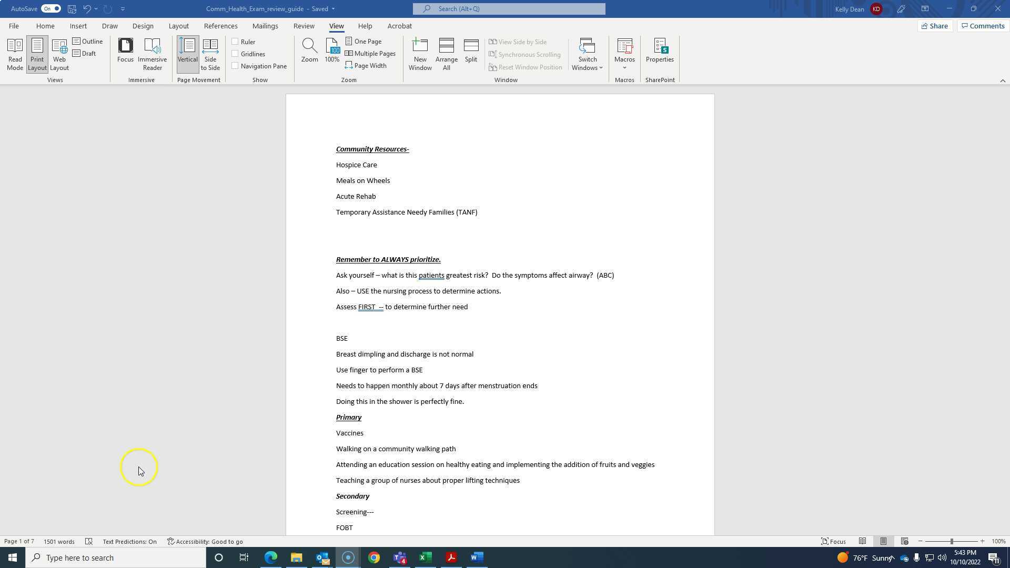The width and height of the screenshot is (1010, 568).
Task: Select Web Layout view
Action: tap(59, 53)
